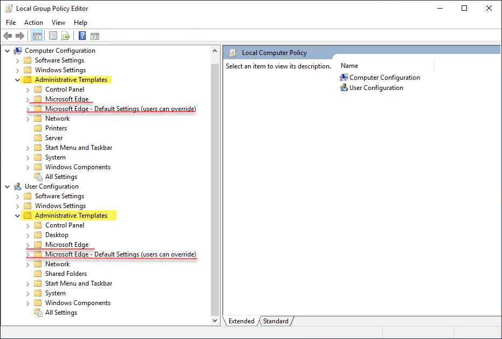
Task: Open the blue Help question mark icon
Action: [82, 36]
